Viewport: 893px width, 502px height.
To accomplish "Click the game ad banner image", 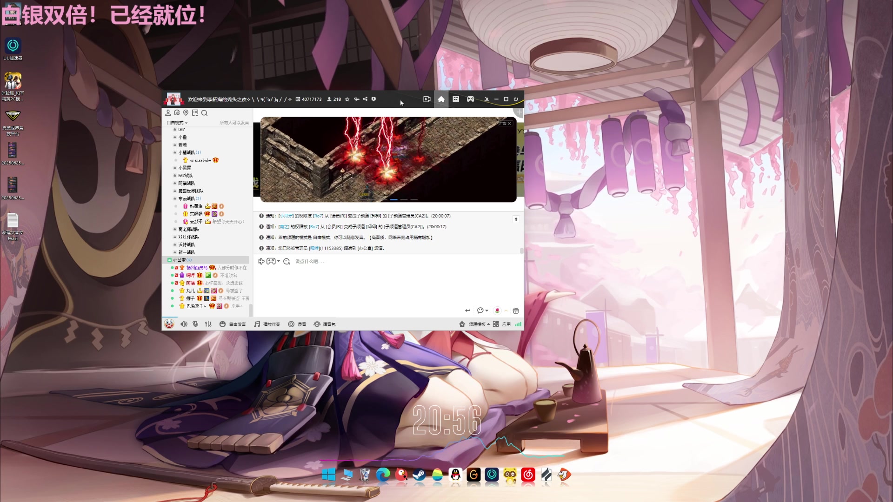I will 388,159.
